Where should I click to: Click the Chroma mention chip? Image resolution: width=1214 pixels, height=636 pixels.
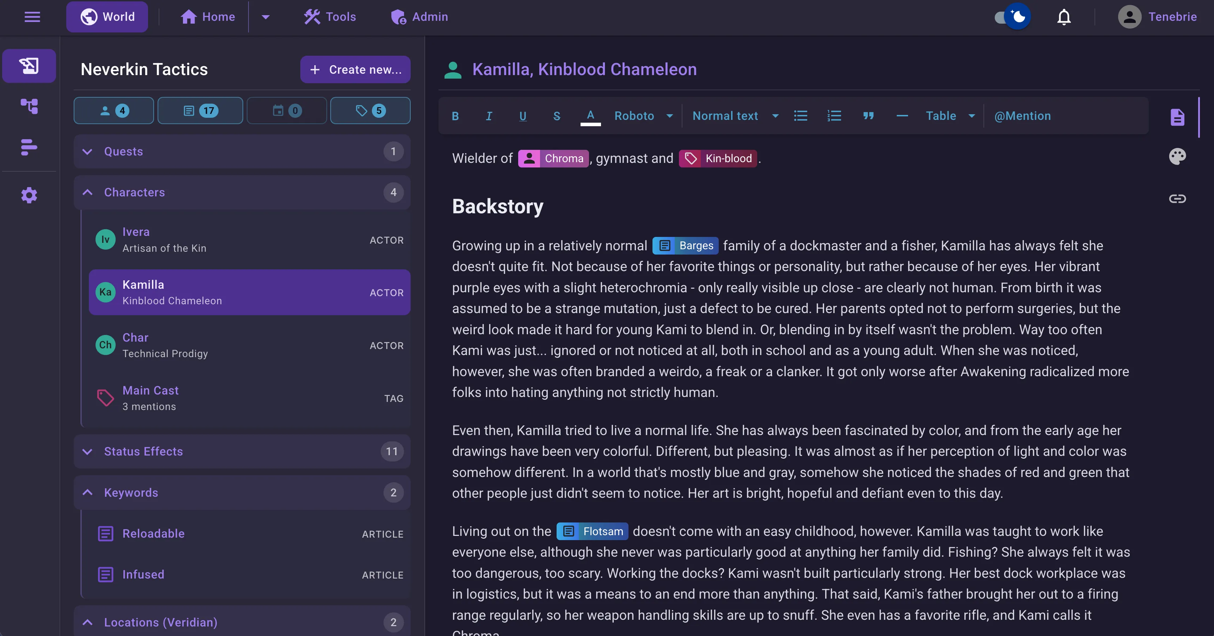(553, 158)
